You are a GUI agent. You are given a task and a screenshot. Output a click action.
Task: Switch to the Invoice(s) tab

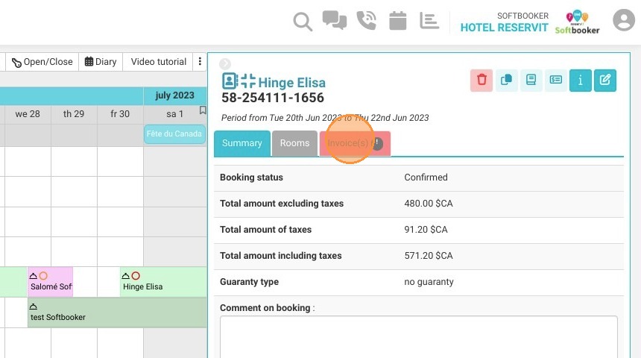coord(355,143)
